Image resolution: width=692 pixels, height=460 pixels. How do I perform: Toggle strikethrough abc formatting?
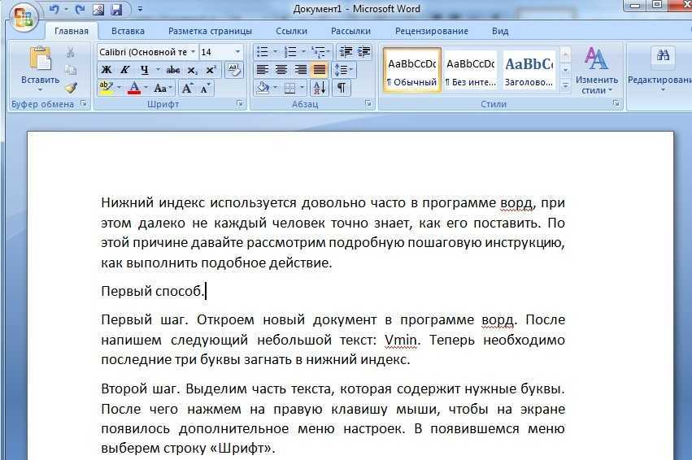(x=173, y=70)
